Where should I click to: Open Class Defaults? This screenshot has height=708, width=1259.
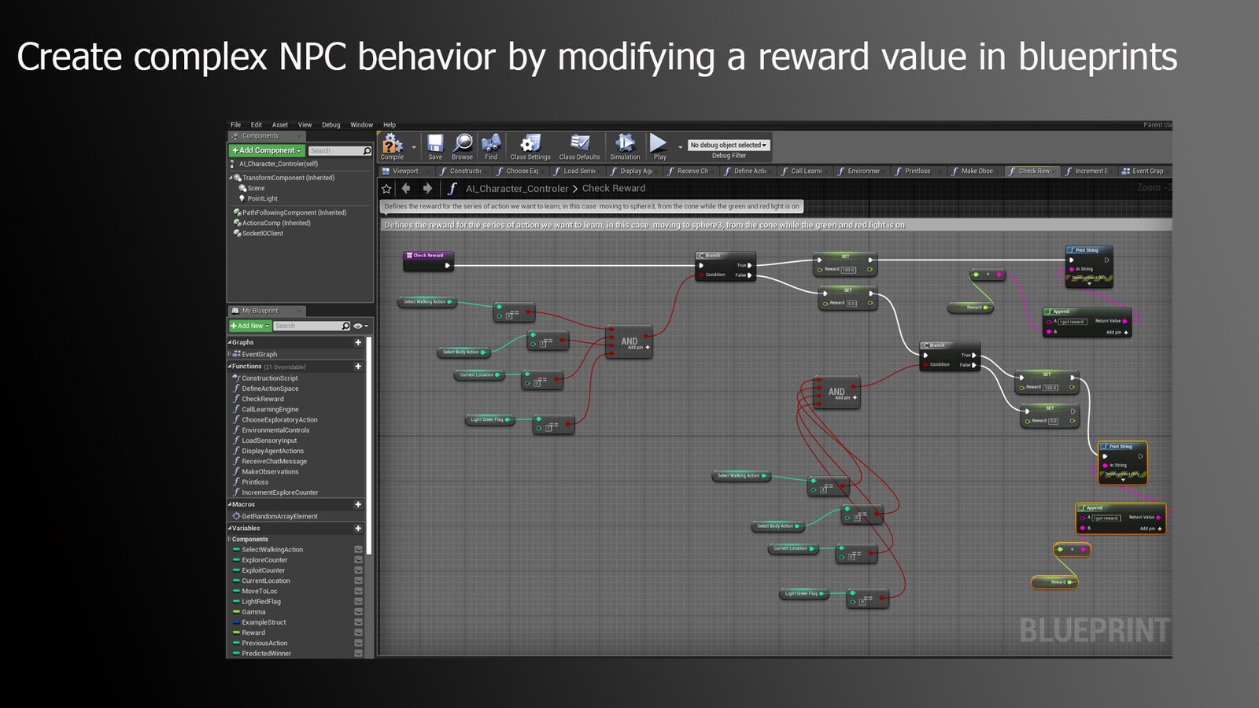point(579,144)
